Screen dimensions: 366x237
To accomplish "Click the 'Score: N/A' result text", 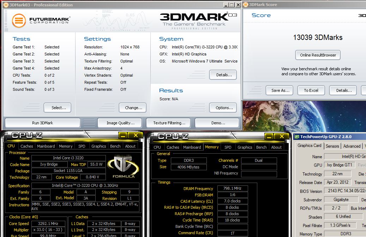I will click(x=169, y=99).
